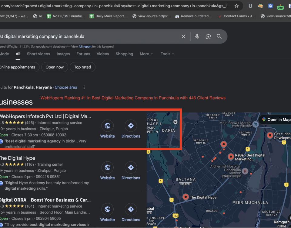Viewport: 291px width, 228px height.
Task: Get directions to Digital ORRA
Action: (131, 209)
